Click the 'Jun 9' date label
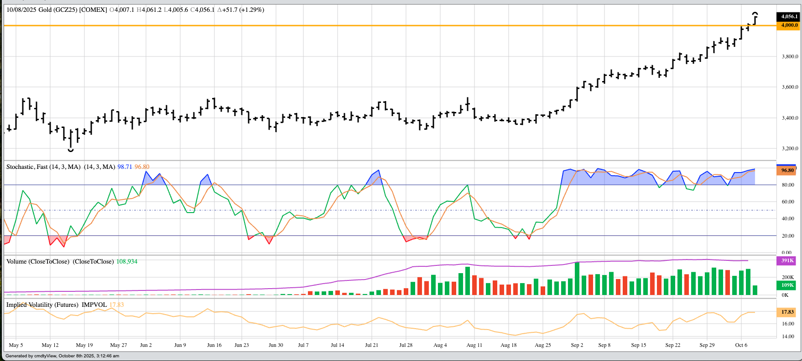Image resolution: width=802 pixels, height=361 pixels. 180,345
